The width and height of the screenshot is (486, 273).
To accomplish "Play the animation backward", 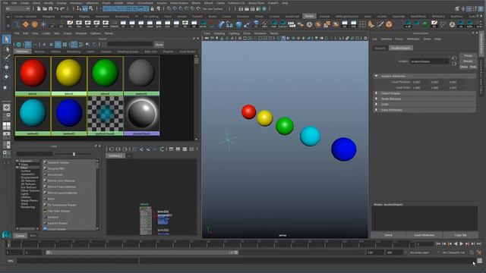I will pyautogui.click(x=456, y=244).
